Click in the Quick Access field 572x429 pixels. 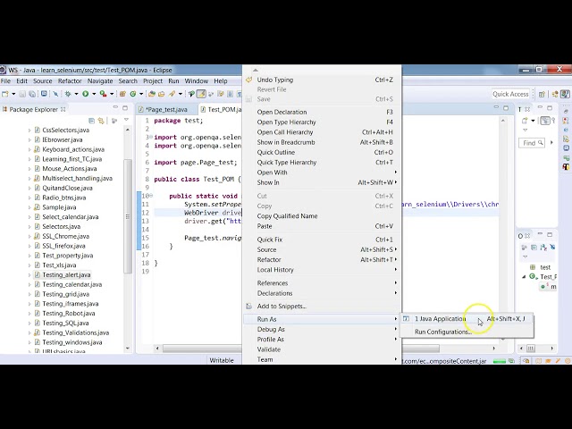point(510,94)
